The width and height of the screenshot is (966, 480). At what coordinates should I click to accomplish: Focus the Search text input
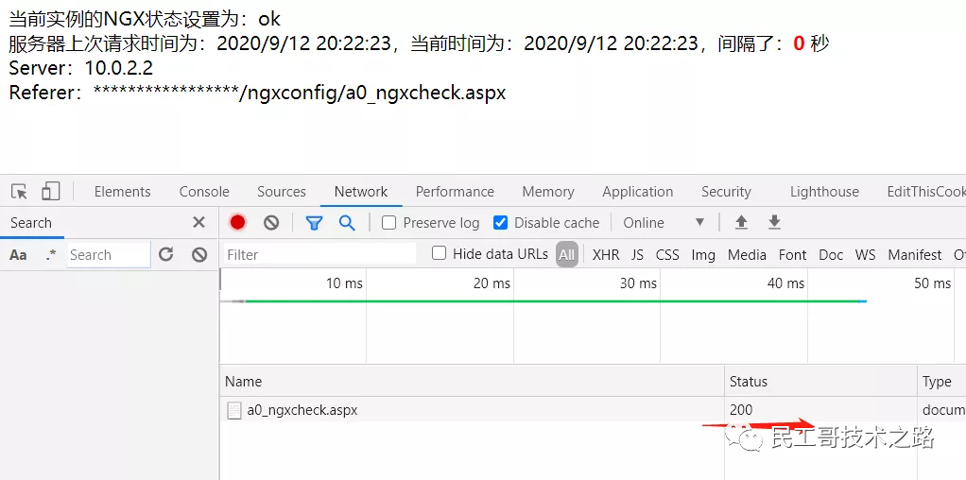point(109,254)
